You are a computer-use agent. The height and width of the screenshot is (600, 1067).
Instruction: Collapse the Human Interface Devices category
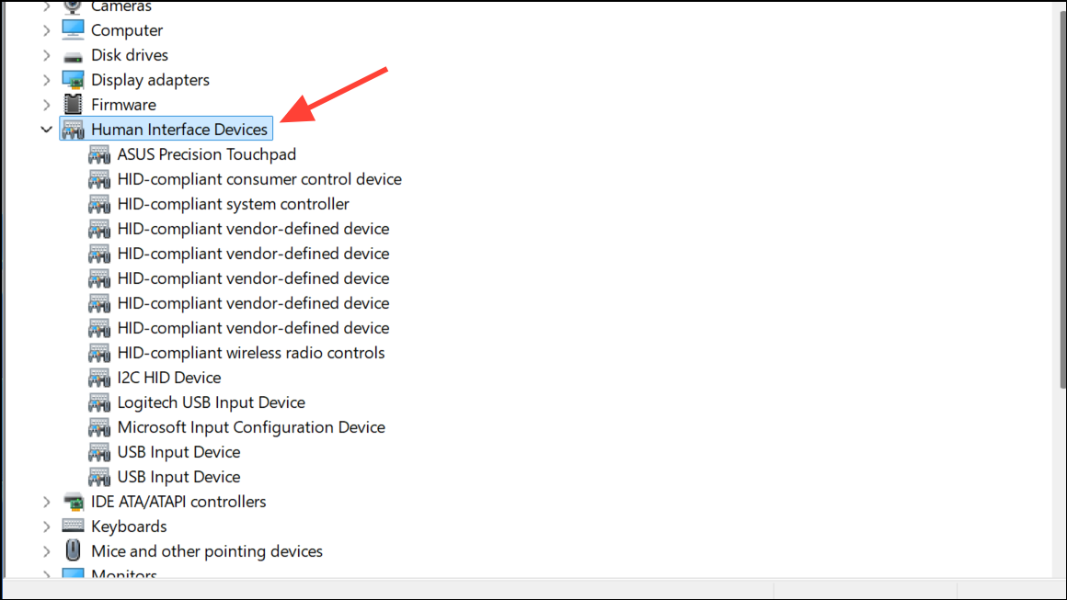point(46,129)
